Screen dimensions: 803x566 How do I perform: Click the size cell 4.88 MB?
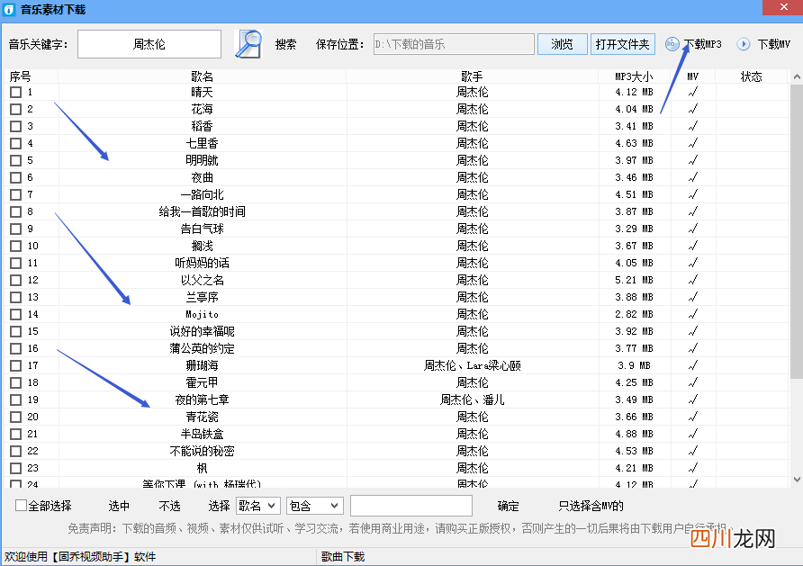click(x=634, y=434)
